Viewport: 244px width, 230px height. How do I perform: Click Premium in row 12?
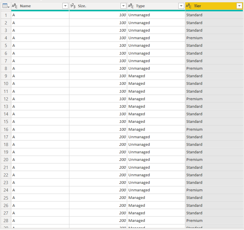tap(194, 99)
